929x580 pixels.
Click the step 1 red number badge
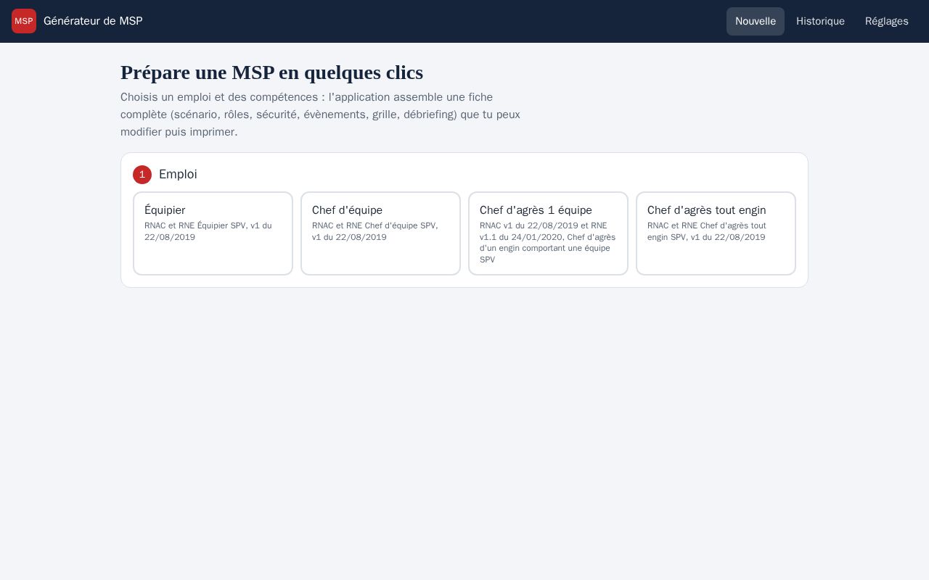(x=142, y=175)
